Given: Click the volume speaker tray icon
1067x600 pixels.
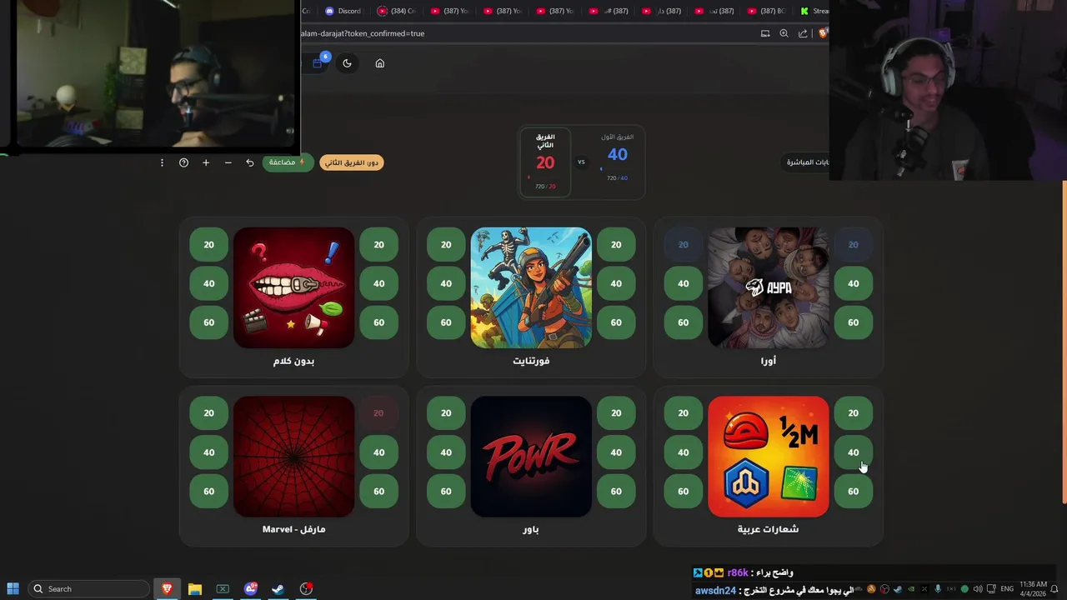Looking at the screenshot, I should click(978, 589).
